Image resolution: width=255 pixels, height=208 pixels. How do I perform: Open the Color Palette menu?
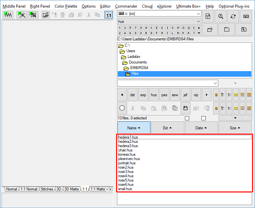66,6
